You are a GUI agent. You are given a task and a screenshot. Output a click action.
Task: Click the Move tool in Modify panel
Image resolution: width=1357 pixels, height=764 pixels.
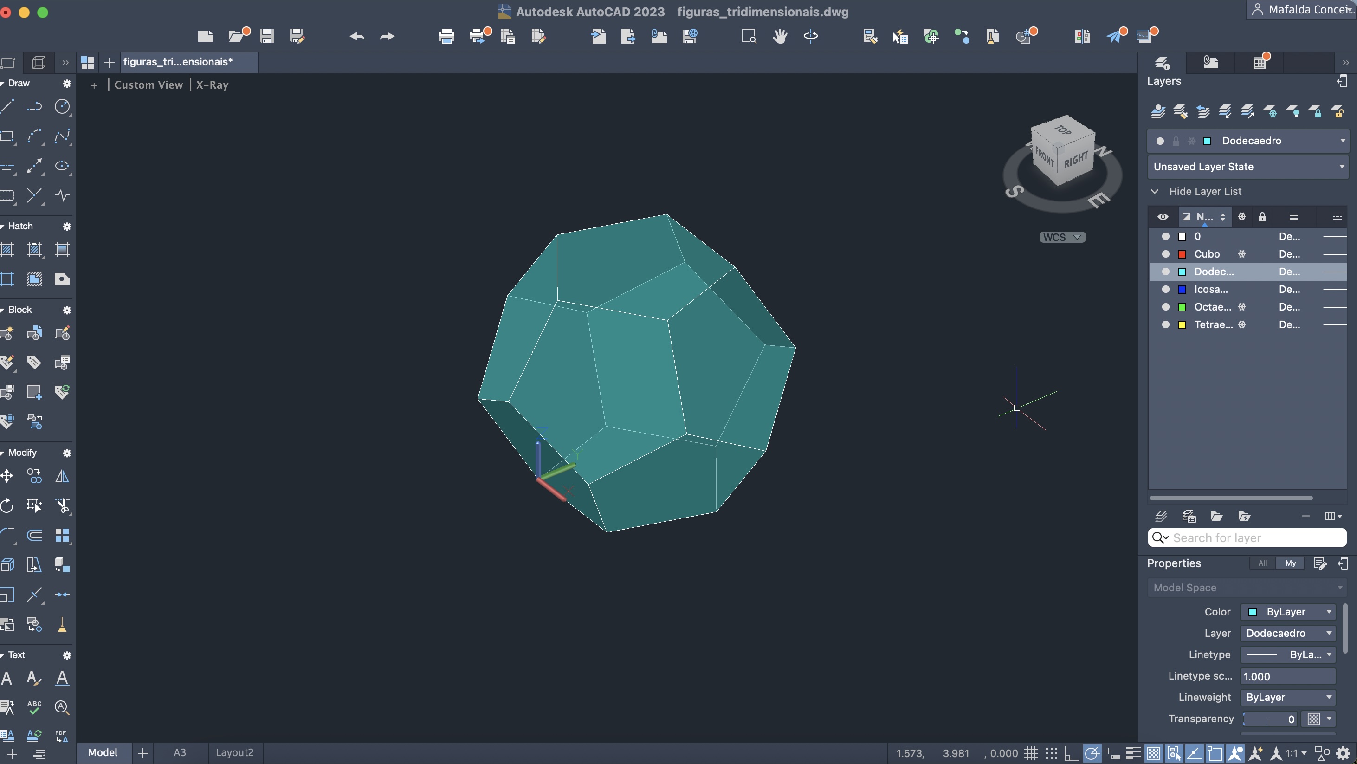(7, 476)
